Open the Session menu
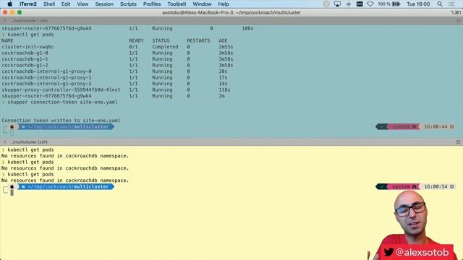Screen dimensions: 463x260 pos(104,4)
